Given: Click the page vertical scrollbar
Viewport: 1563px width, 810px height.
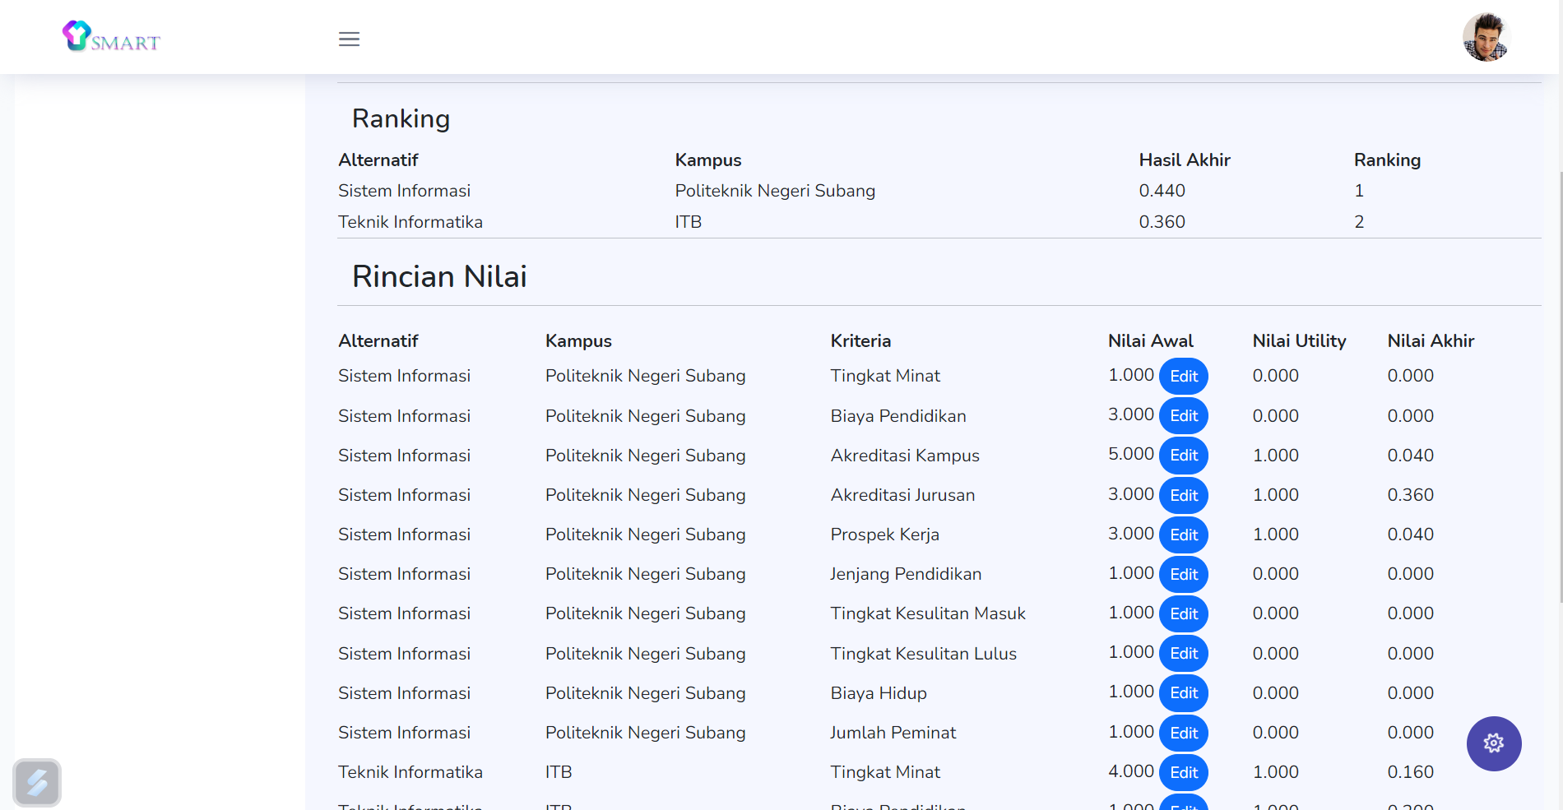Looking at the screenshot, I should [x=1560, y=386].
